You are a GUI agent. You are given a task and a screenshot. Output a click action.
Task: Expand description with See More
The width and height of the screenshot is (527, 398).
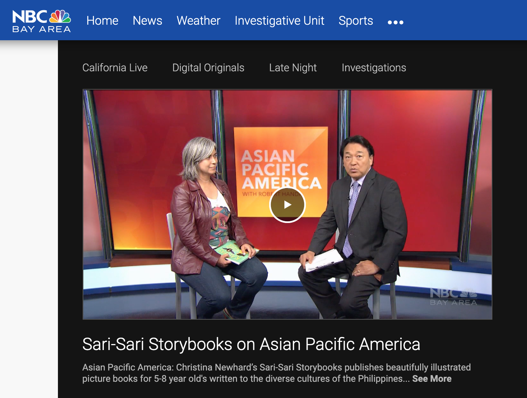tap(432, 379)
